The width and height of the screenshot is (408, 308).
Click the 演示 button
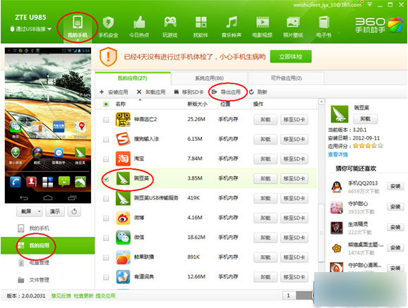click(x=55, y=211)
